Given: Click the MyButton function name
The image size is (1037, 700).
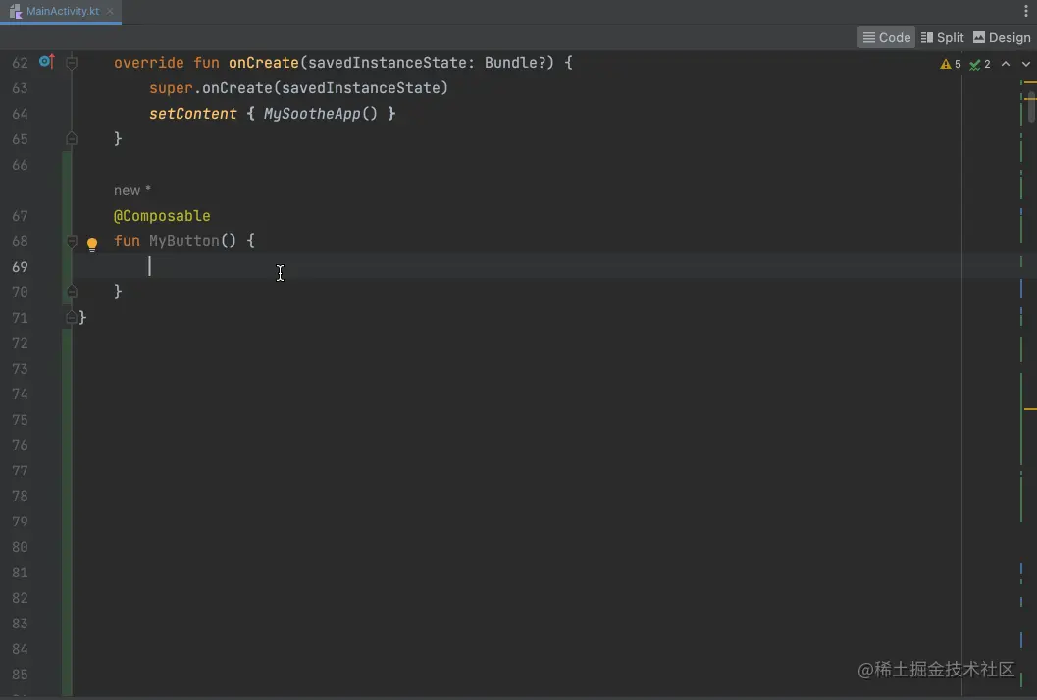Looking at the screenshot, I should pyautogui.click(x=183, y=240).
